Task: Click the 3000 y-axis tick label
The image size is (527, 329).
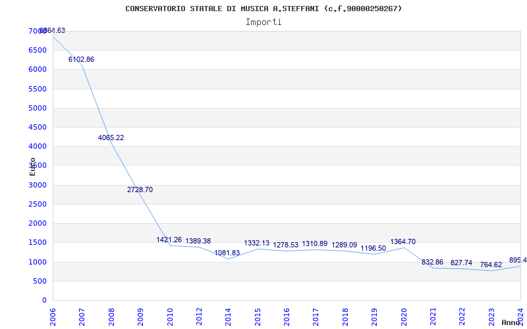Action: (38, 185)
